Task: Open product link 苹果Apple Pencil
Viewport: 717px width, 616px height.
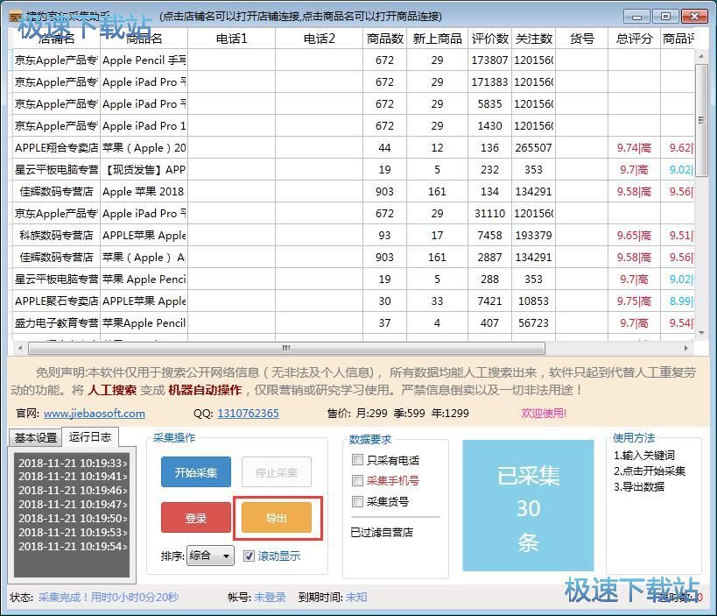Action: pyautogui.click(x=144, y=323)
